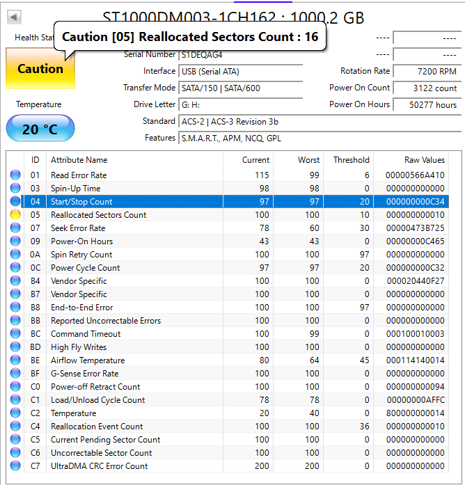Click the status orb for Command Timeout
The height and width of the screenshot is (485, 465).
(15, 334)
